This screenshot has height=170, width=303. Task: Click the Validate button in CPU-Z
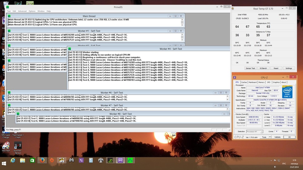277,137
